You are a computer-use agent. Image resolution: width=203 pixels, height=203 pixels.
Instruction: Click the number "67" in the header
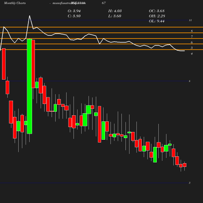click(x=104, y=3)
